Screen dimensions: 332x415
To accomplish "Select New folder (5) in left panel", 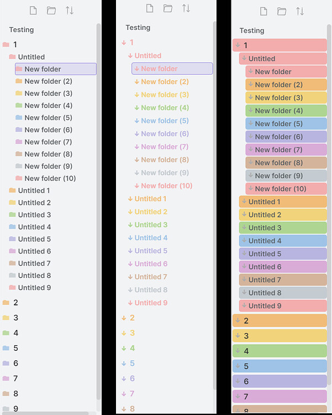I will tap(49, 117).
